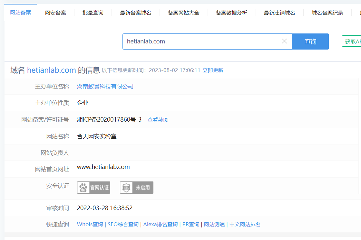Open the 最新注销域名 tab
This screenshot has height=240, width=361.
279,13
